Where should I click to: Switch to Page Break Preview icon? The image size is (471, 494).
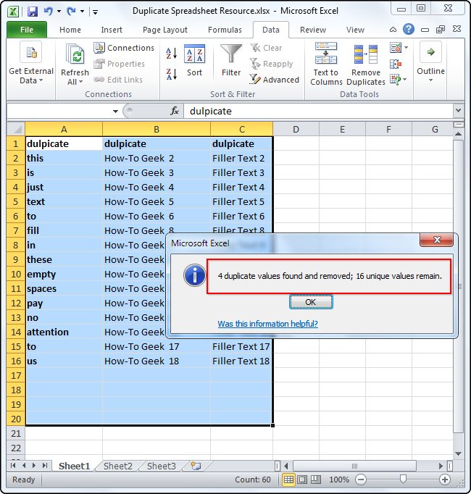pyautogui.click(x=316, y=480)
